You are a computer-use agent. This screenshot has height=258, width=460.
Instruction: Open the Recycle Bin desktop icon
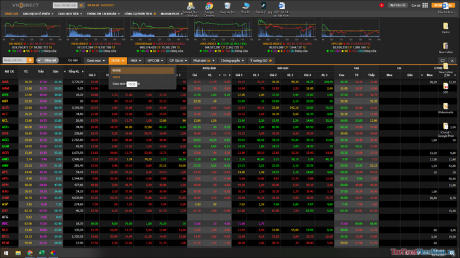point(227,8)
